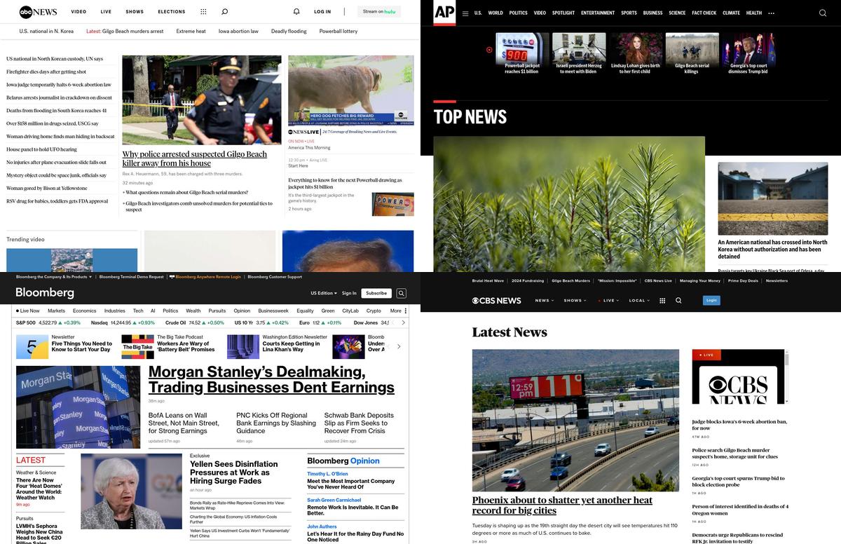Viewport: 841px width, 544px height.
Task: Open Bloomberg search next to Subscribe
Action: pyautogui.click(x=401, y=293)
